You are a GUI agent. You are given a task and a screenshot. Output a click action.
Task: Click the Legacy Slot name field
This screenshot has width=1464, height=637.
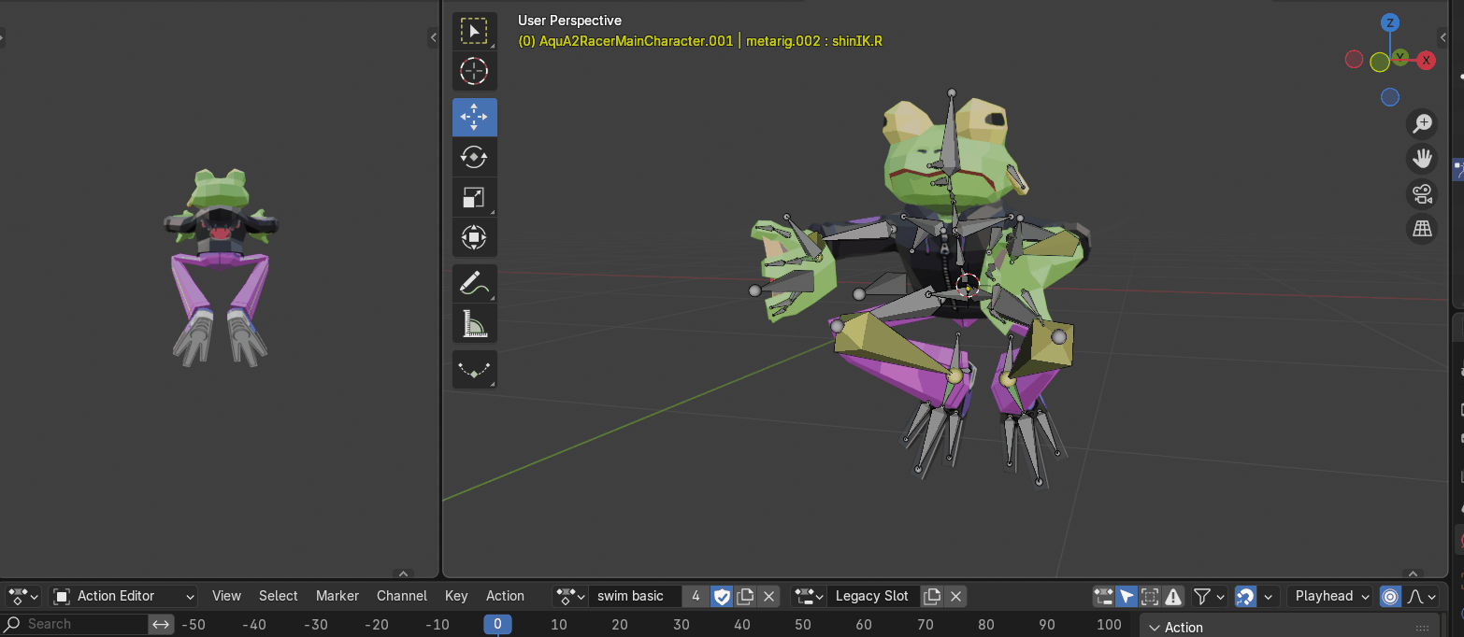point(871,596)
